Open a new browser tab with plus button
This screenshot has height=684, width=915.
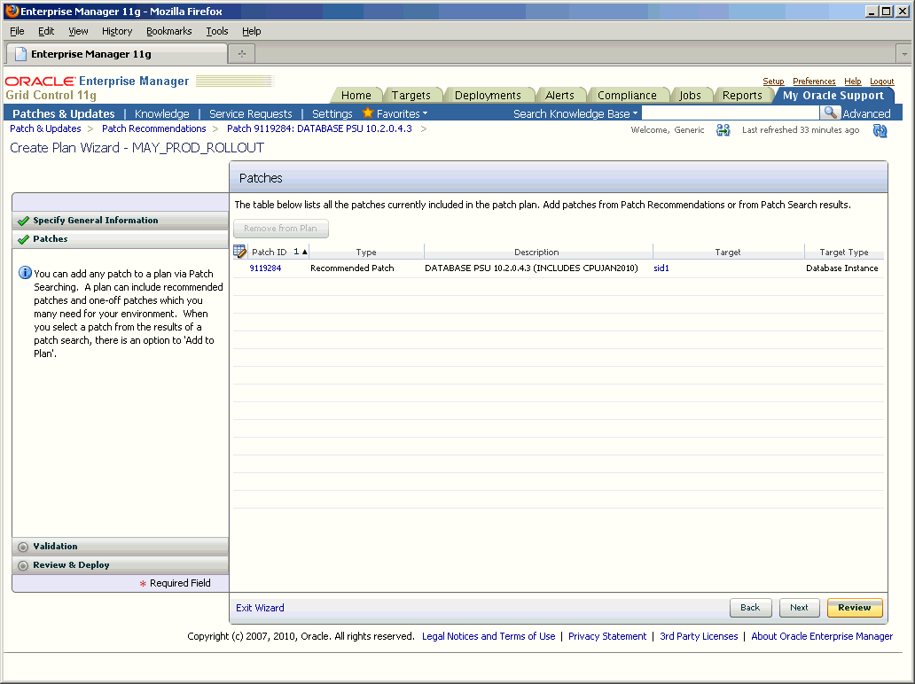(x=241, y=54)
